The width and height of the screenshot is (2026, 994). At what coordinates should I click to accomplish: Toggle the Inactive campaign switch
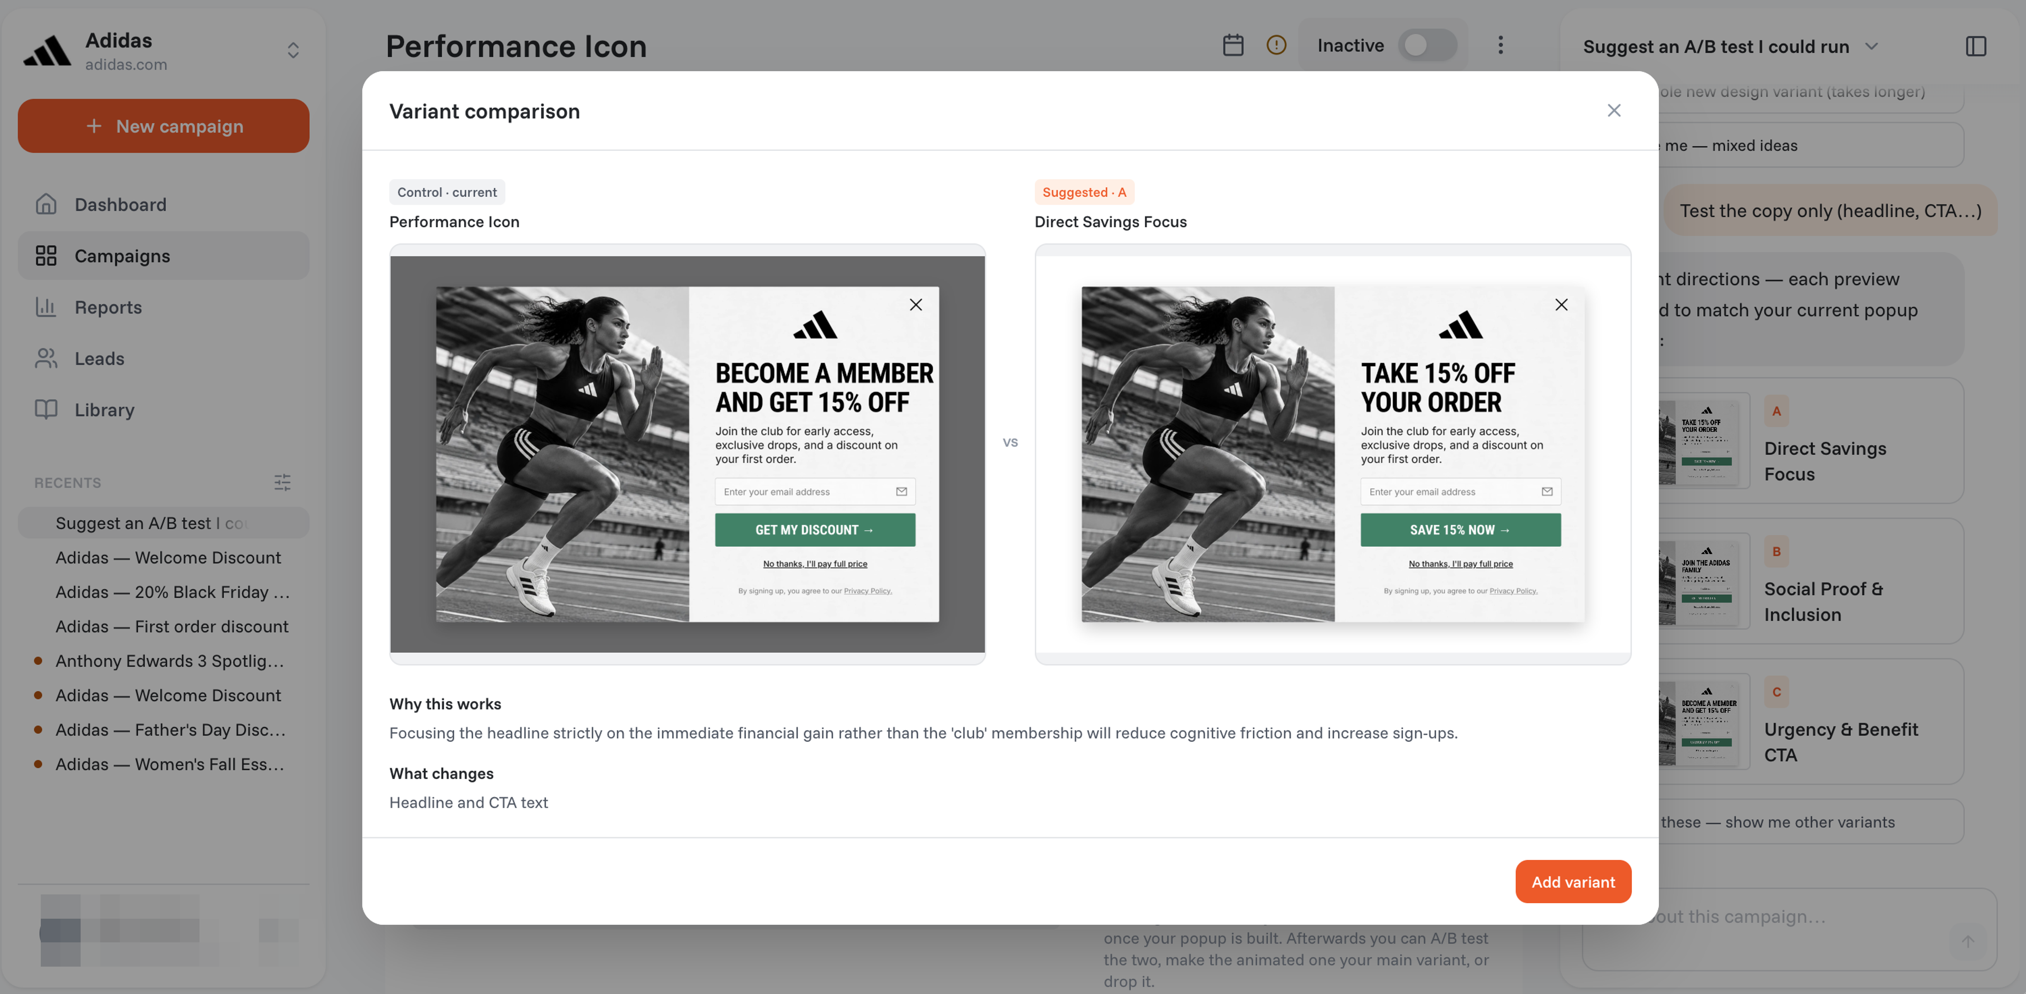point(1427,45)
